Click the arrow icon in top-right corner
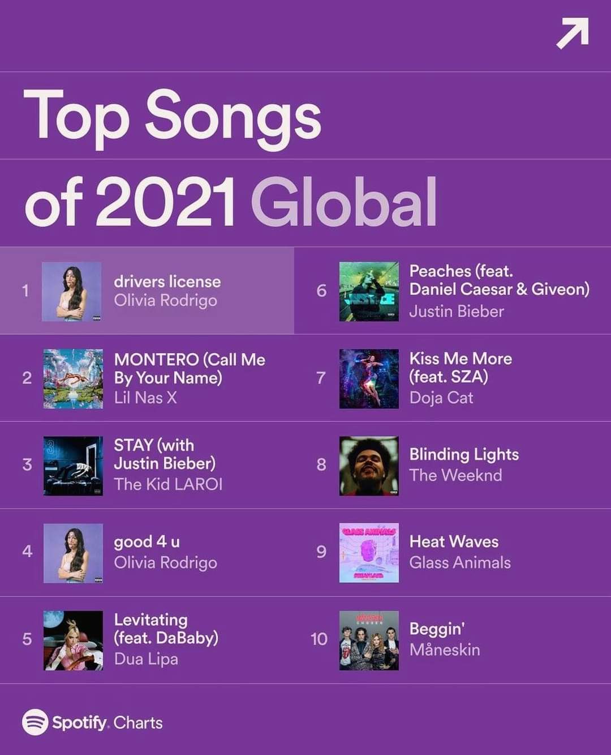Screen dimensions: 611x755 573,33
